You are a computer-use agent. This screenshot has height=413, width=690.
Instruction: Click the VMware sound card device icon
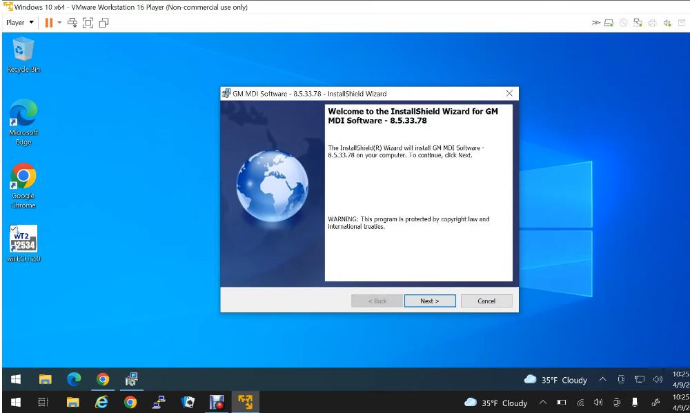667,23
